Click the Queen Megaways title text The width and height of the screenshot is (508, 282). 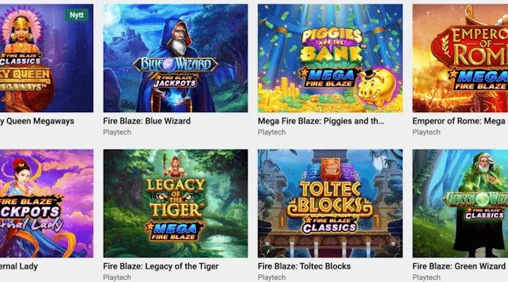tap(37, 121)
